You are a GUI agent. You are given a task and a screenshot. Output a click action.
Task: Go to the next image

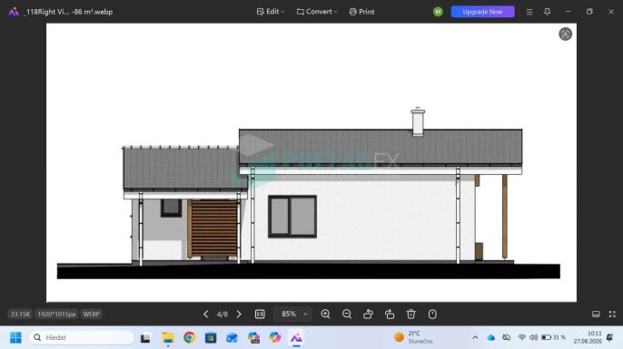point(239,314)
